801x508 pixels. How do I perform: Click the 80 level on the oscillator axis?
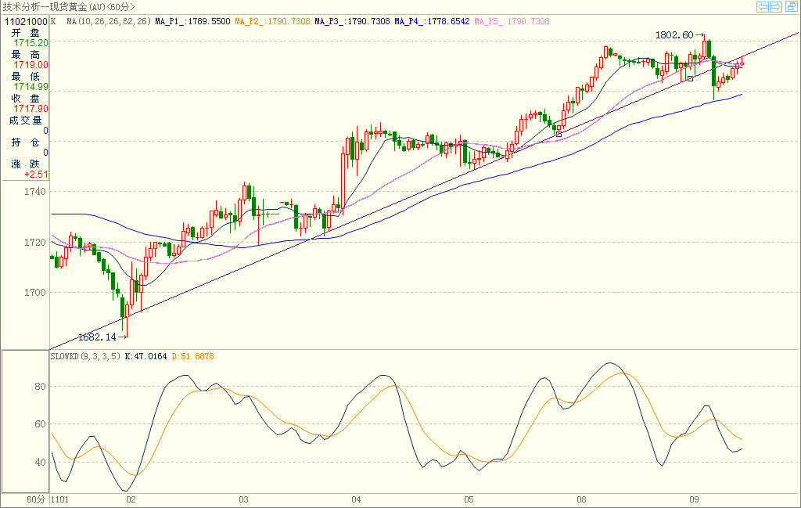tap(40, 387)
